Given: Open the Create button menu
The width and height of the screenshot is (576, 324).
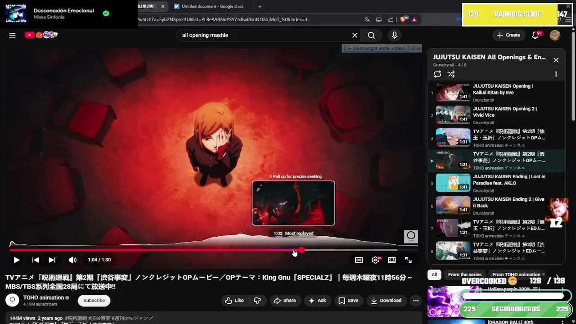Looking at the screenshot, I should (x=508, y=35).
